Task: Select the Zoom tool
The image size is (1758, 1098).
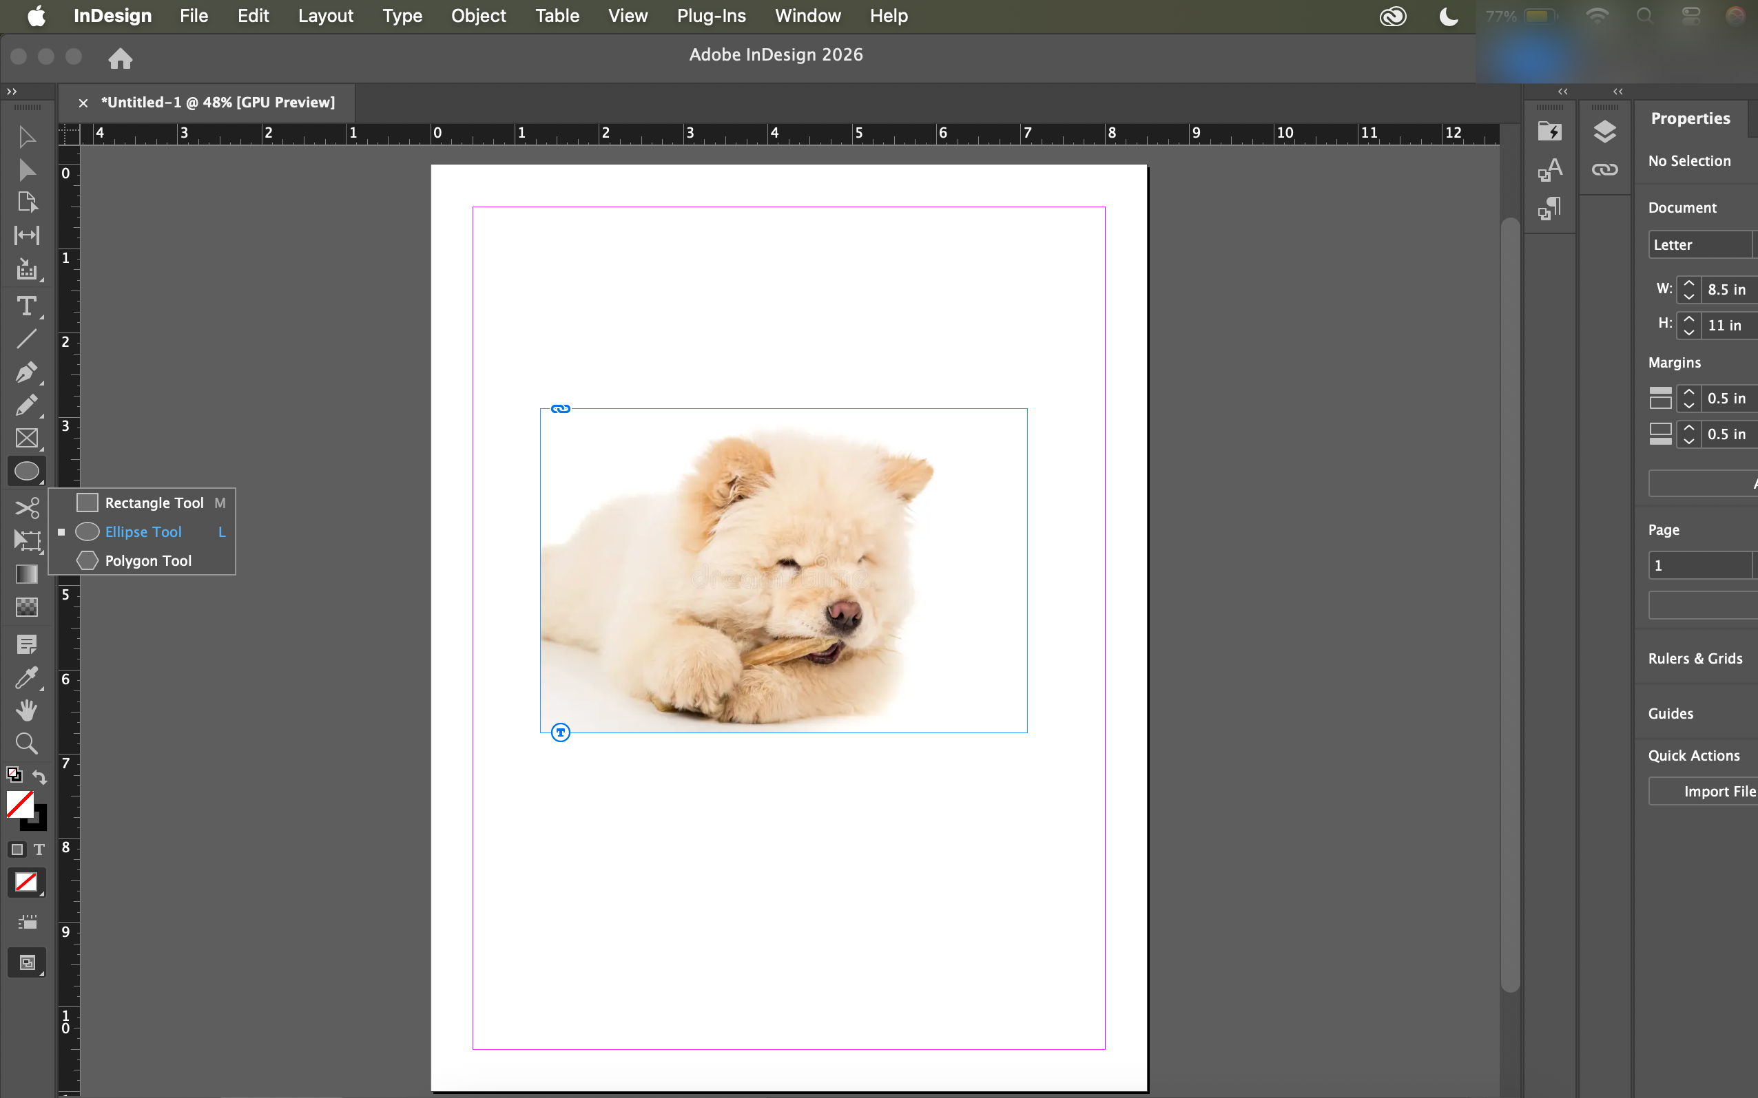Action: pyautogui.click(x=26, y=743)
